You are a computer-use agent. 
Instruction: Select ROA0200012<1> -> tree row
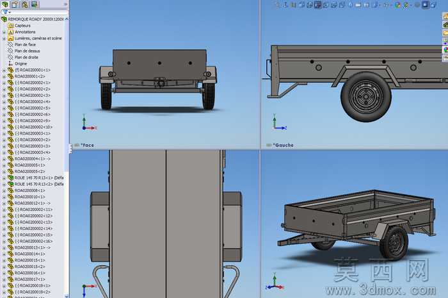pos(32,203)
